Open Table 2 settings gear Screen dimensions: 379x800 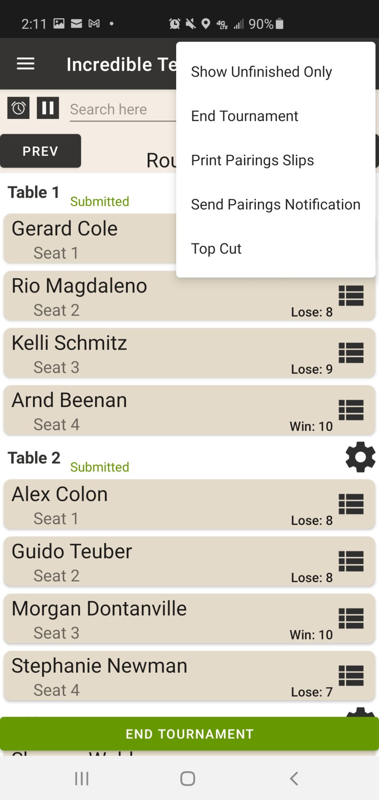[x=360, y=457]
